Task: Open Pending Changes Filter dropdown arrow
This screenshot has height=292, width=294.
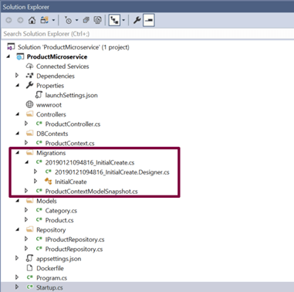Action: coord(76,20)
